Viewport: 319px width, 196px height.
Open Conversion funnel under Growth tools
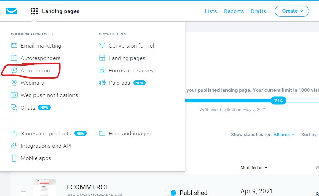[131, 46]
